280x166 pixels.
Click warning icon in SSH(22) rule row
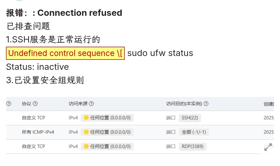tap(86, 118)
